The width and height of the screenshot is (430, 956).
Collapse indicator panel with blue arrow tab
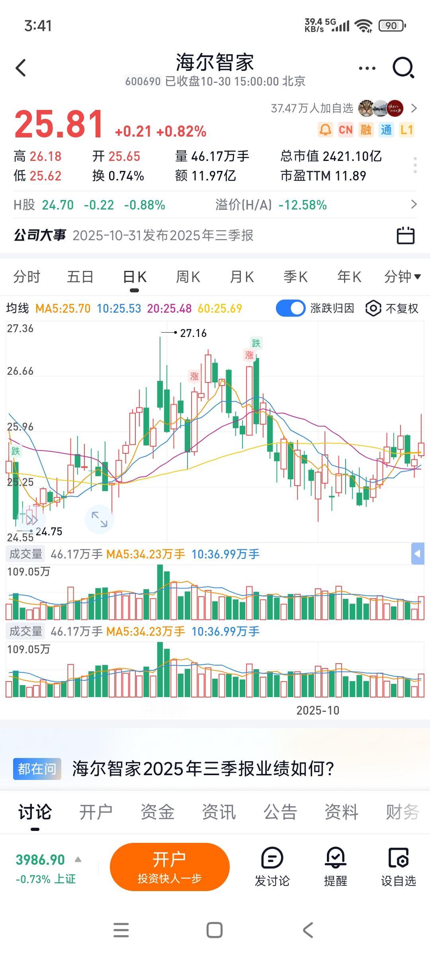[418, 554]
